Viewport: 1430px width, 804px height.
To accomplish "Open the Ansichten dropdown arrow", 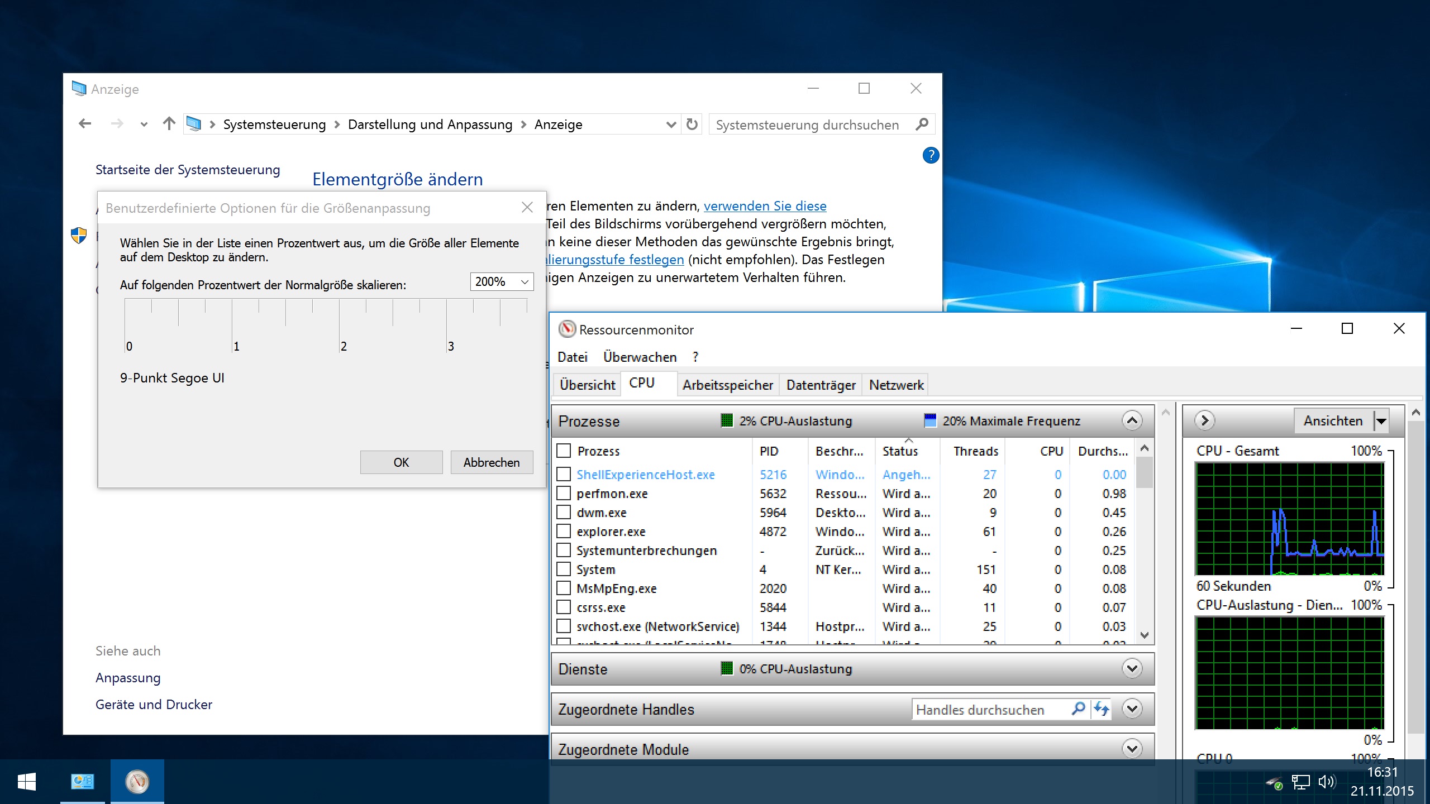I will pos(1381,421).
